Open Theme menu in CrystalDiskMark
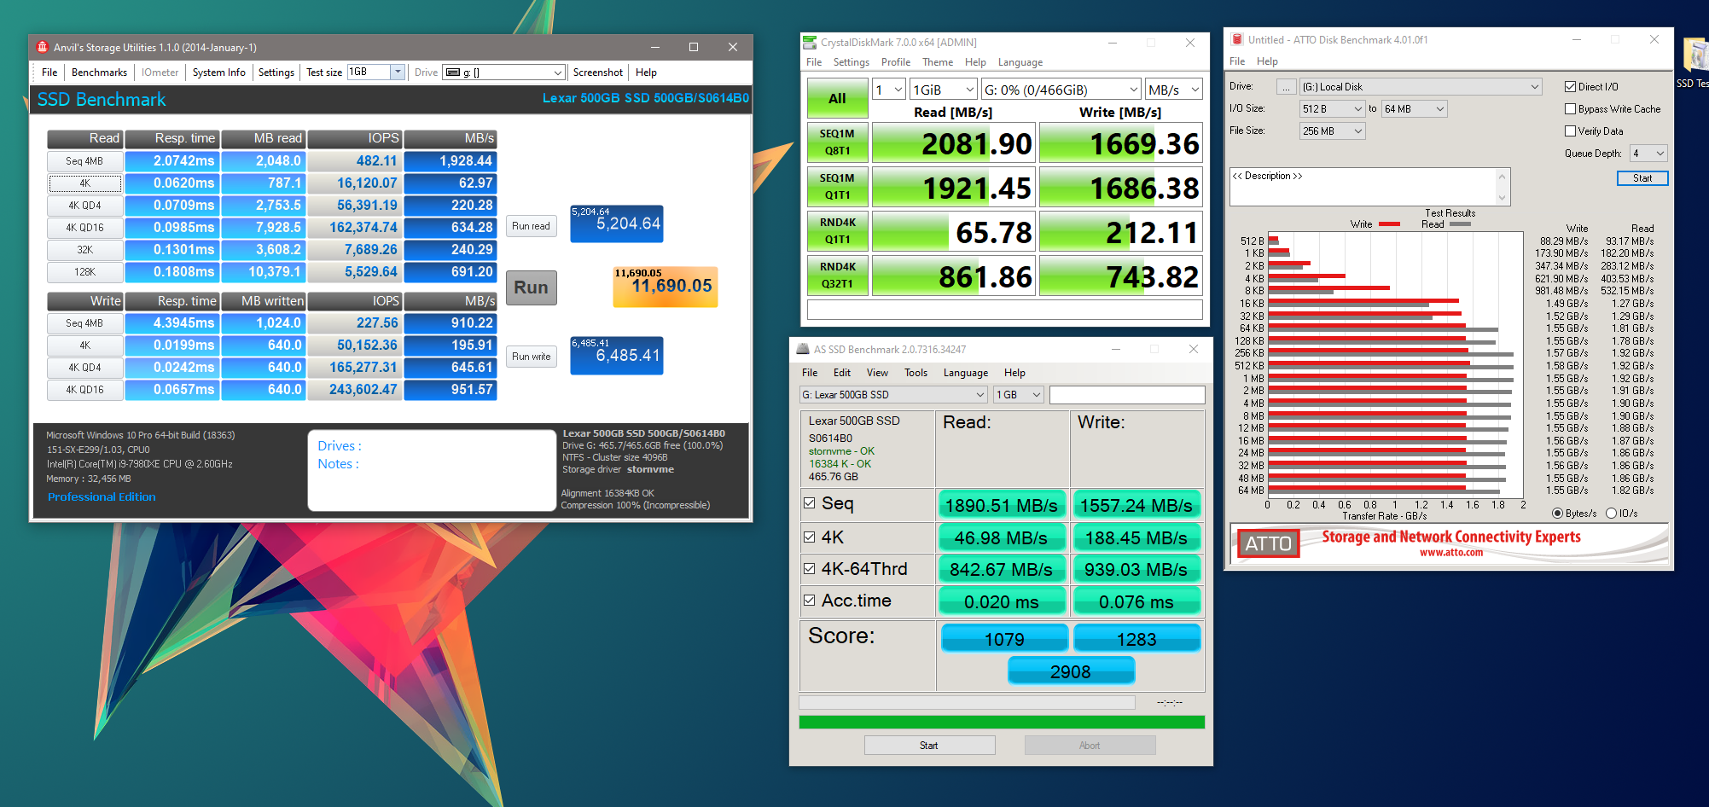This screenshot has width=1709, height=807. [938, 62]
